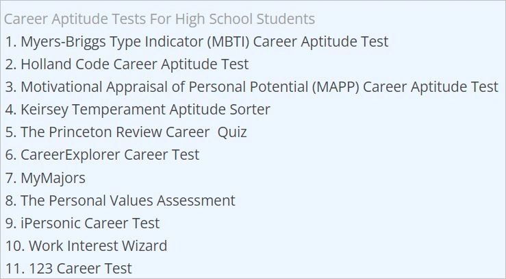Image resolution: width=506 pixels, height=279 pixels.
Task: Click the word MBTI in item one
Action: pyautogui.click(x=229, y=42)
